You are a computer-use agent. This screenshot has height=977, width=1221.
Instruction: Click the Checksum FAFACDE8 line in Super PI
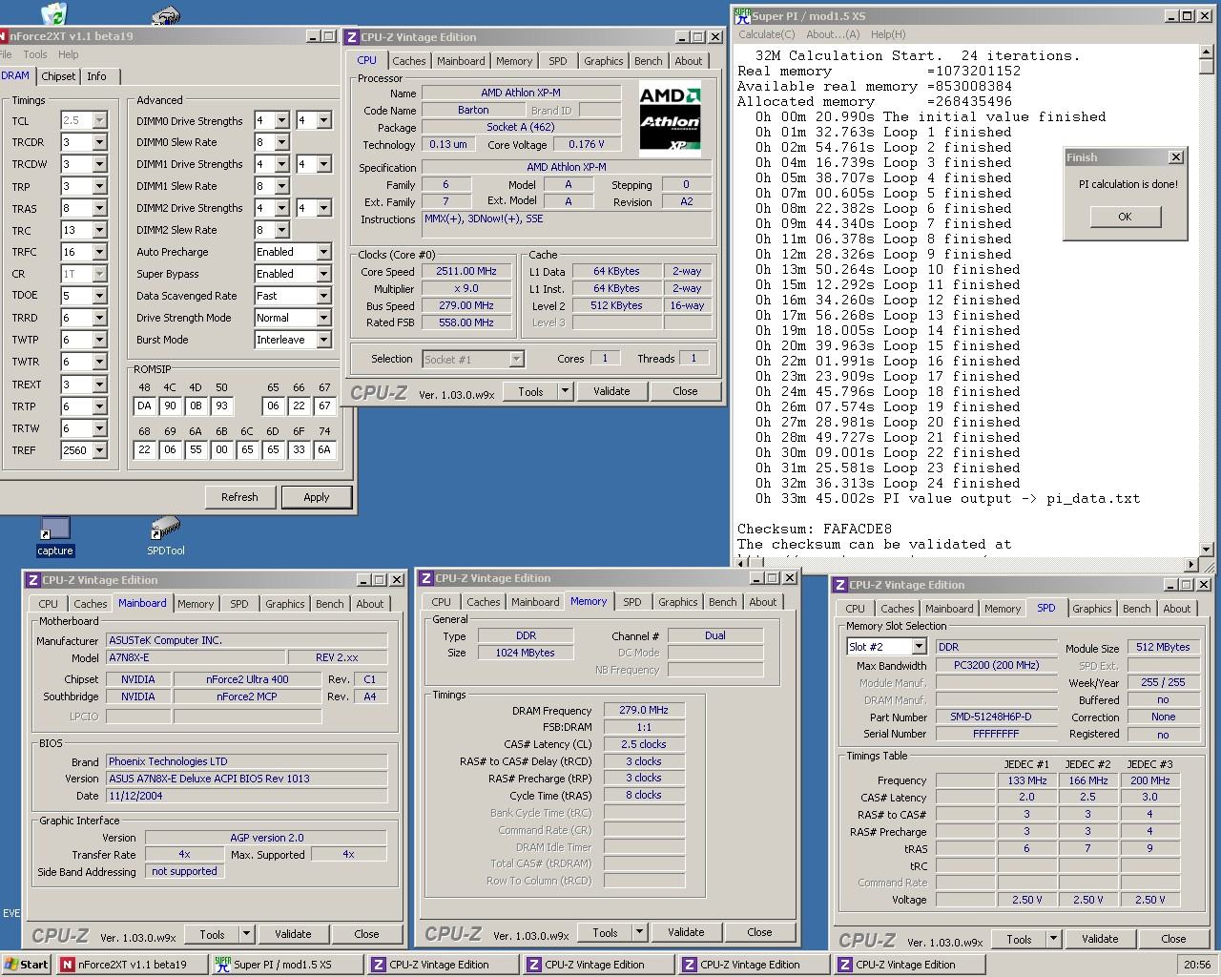click(x=815, y=529)
